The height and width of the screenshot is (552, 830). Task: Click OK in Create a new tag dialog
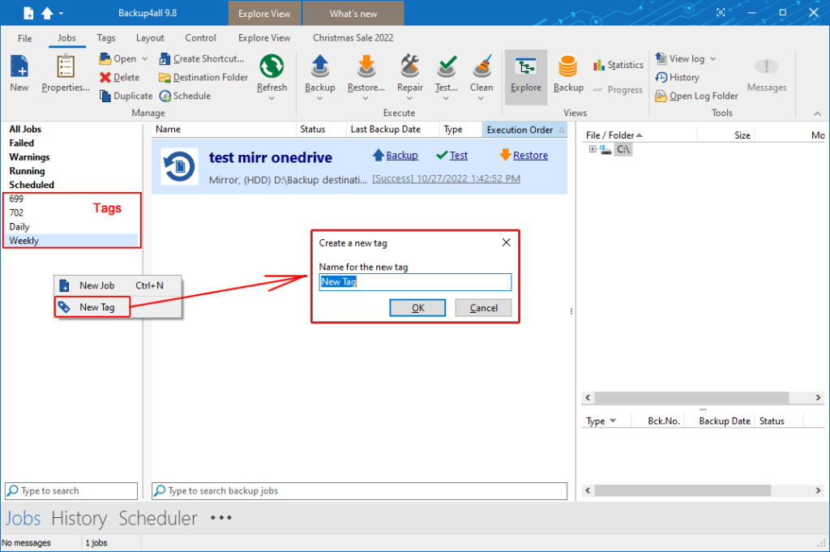point(417,308)
